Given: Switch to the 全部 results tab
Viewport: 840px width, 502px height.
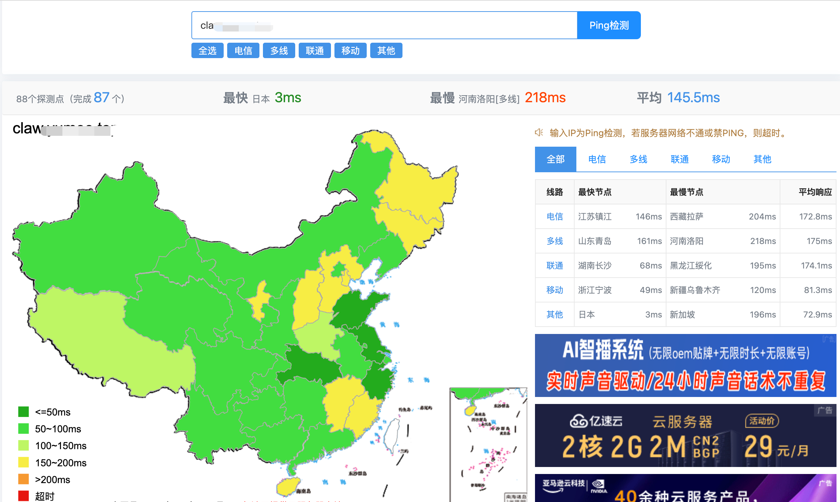Looking at the screenshot, I should [555, 159].
